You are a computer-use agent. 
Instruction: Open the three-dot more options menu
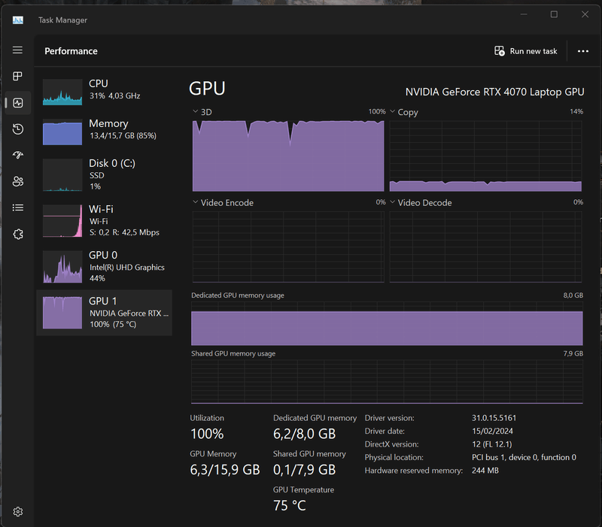pyautogui.click(x=582, y=51)
